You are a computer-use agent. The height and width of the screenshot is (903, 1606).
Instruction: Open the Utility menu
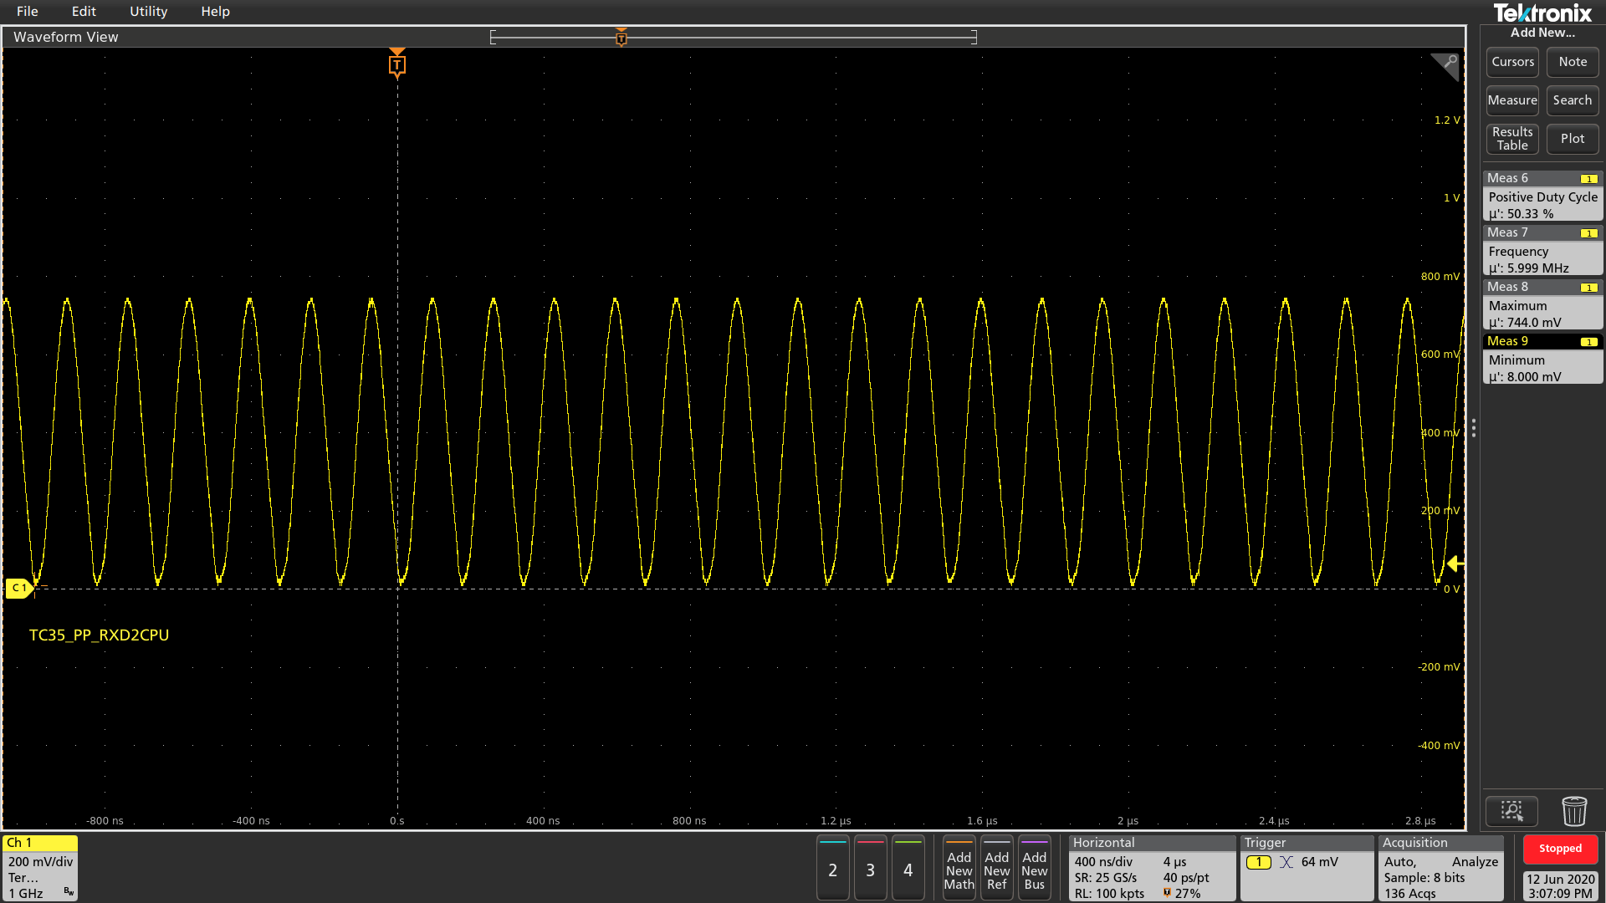(148, 12)
